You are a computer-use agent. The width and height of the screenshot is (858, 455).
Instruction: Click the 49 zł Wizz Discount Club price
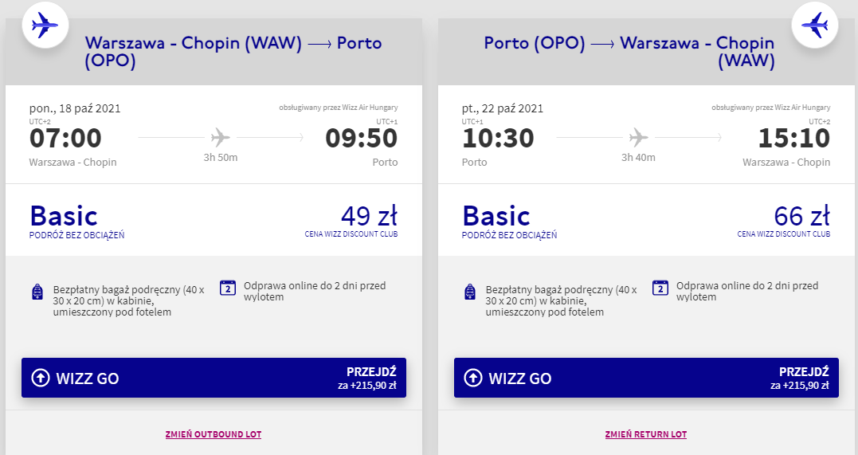coord(370,216)
